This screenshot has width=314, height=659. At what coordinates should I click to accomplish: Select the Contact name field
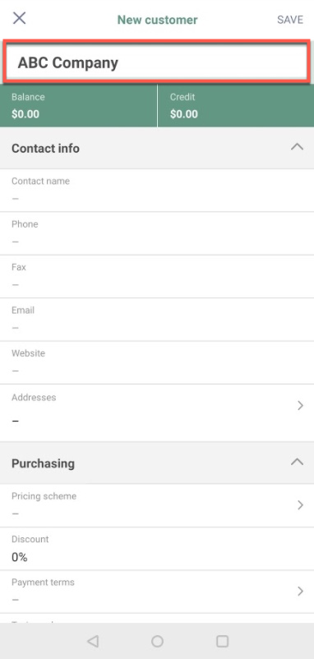[x=157, y=191]
